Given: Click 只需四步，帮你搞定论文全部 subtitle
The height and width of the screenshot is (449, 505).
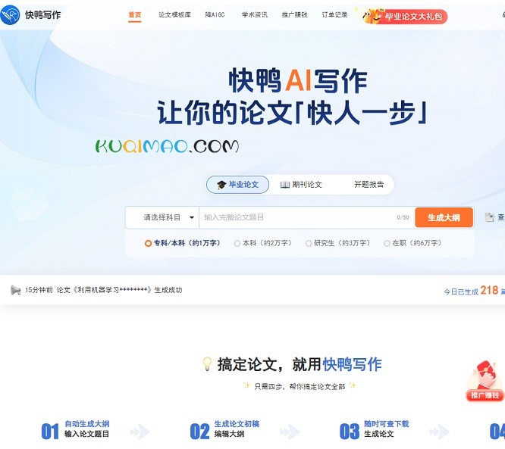Looking at the screenshot, I should [x=300, y=386].
